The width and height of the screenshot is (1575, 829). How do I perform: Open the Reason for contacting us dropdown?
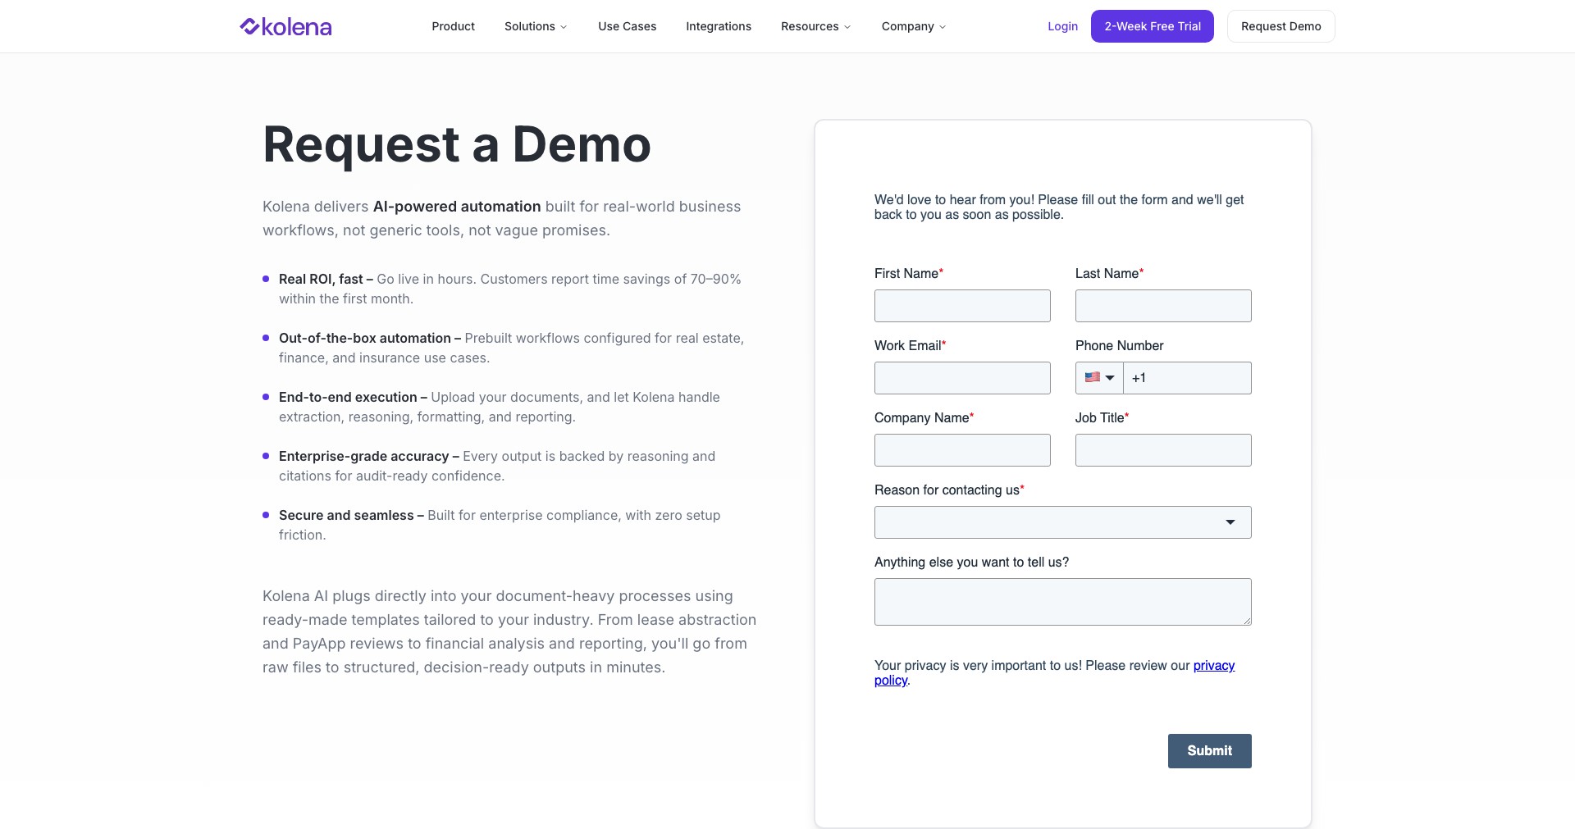(x=1062, y=522)
